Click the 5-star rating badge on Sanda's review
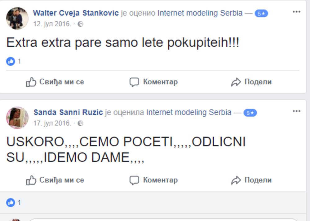The height and width of the screenshot is (221, 310). pyautogui.click(x=250, y=113)
